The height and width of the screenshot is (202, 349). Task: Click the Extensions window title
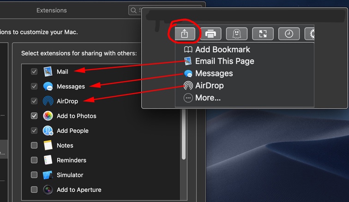[x=52, y=10]
